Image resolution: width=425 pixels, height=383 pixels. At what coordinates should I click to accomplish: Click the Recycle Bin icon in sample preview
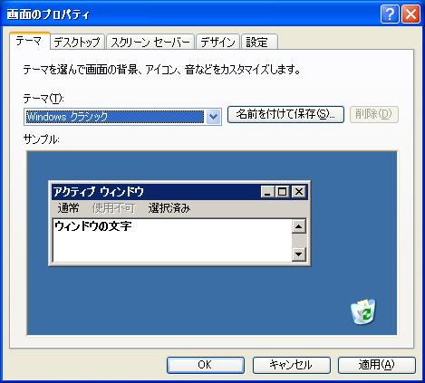coord(363,312)
